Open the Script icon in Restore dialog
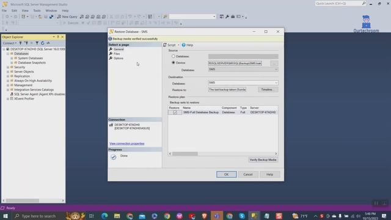This screenshot has height=220, width=391. click(165, 45)
